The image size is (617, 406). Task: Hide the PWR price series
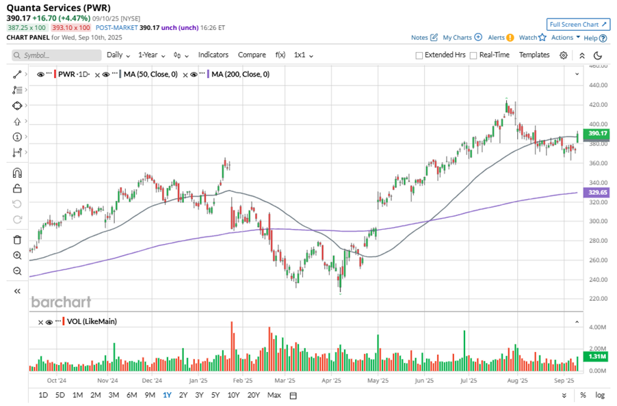pos(40,75)
